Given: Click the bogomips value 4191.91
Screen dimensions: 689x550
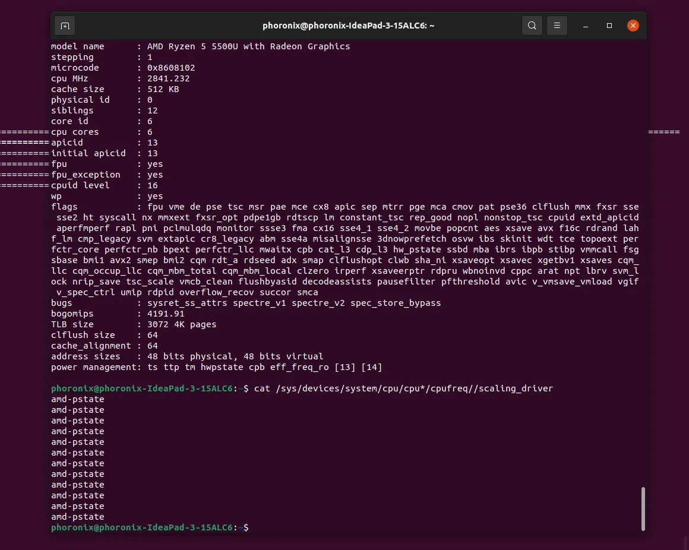Looking at the screenshot, I should [x=166, y=314].
